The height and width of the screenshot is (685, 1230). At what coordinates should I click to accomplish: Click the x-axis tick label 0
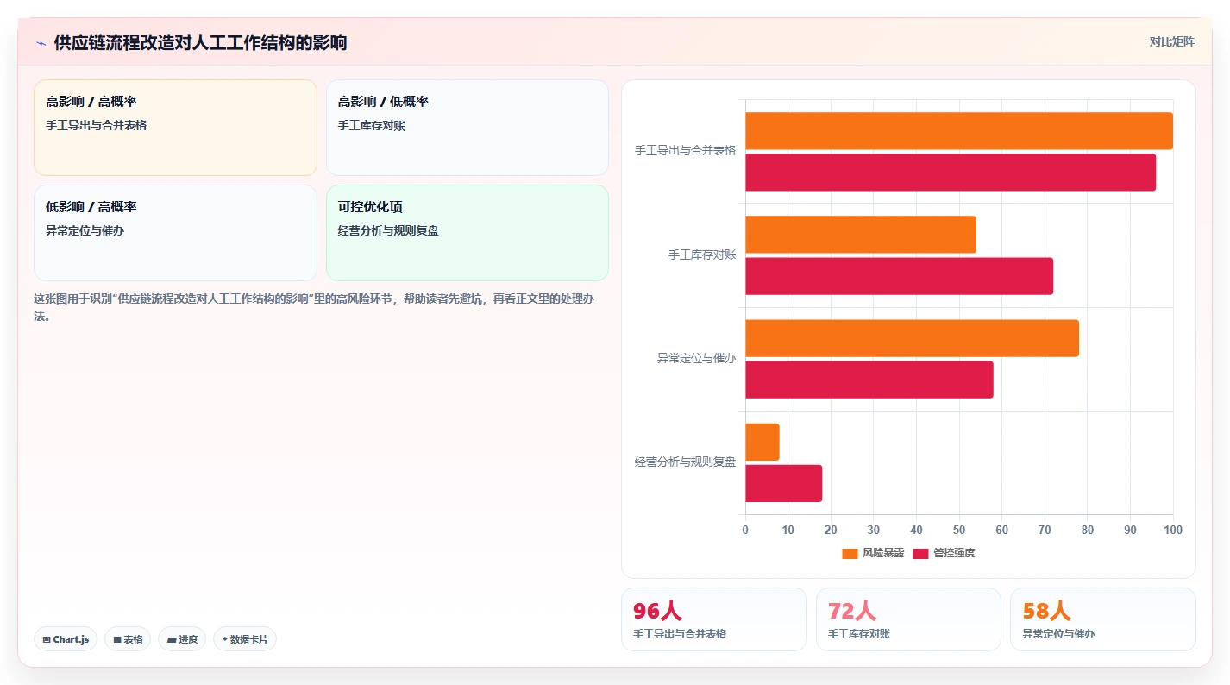745,530
